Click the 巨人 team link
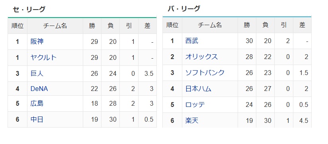328x144 pixels. (x=37, y=73)
